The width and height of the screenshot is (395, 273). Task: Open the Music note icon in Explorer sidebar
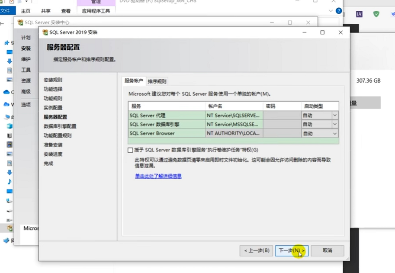(x=10, y=182)
